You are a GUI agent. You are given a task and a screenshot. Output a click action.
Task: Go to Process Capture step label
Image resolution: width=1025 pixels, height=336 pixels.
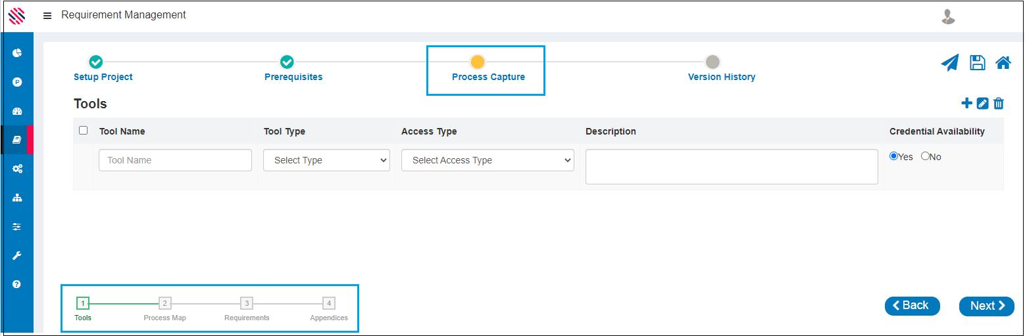[488, 77]
